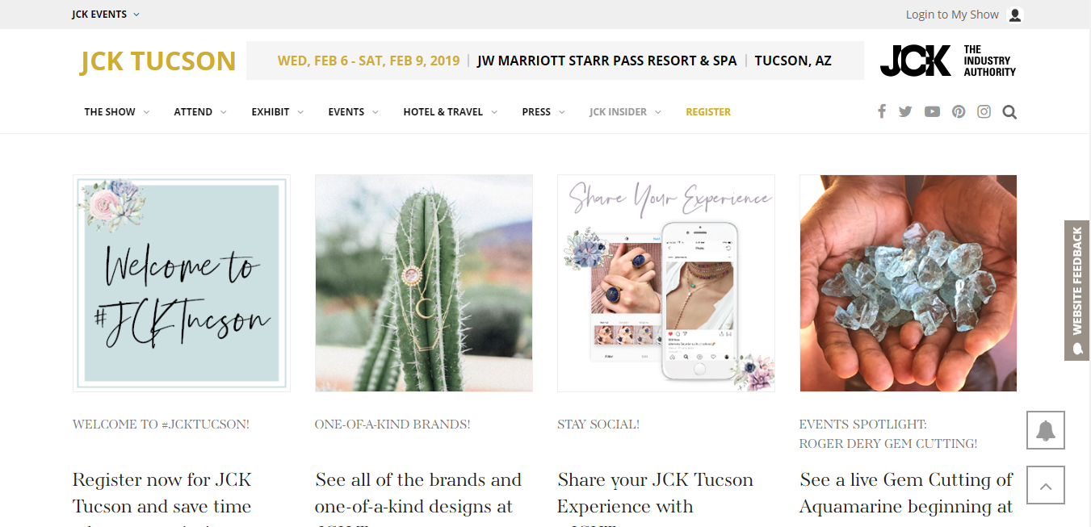Open the Website Feedback side tab
Image resolution: width=1091 pixels, height=527 pixels.
point(1077,291)
